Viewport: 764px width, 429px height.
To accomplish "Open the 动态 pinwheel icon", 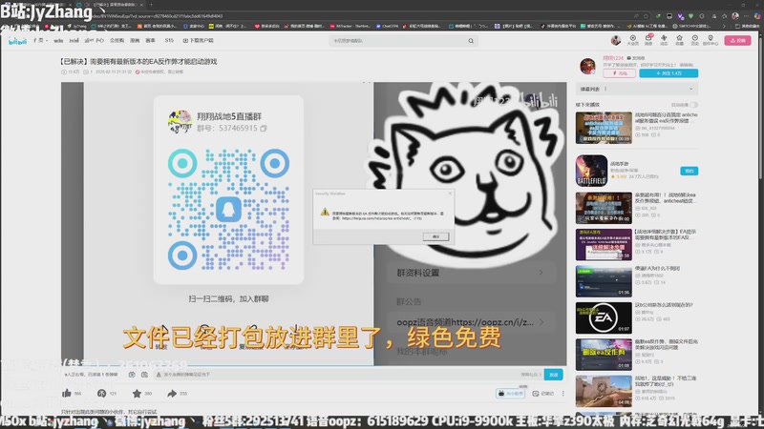I will (664, 40).
